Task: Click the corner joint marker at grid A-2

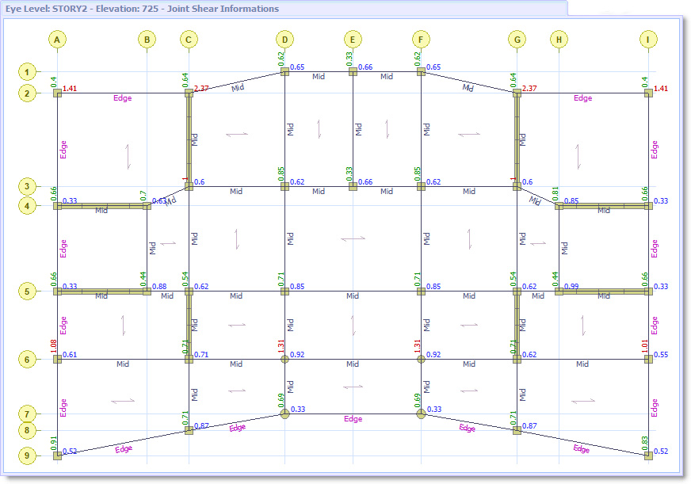Action: pyautogui.click(x=55, y=93)
